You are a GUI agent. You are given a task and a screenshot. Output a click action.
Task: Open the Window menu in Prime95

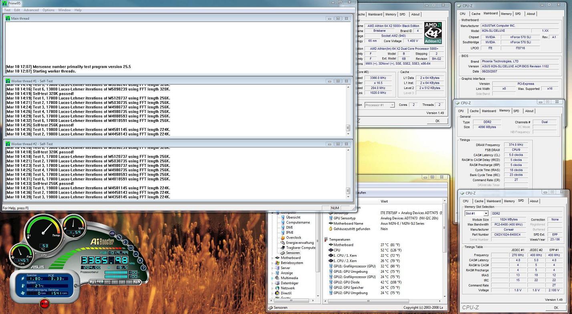64,10
